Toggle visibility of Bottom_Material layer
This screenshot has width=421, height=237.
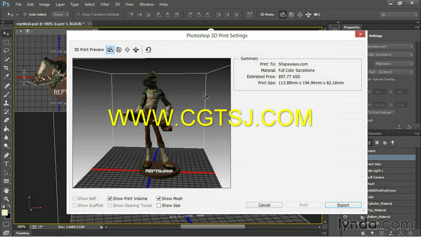click(345, 216)
